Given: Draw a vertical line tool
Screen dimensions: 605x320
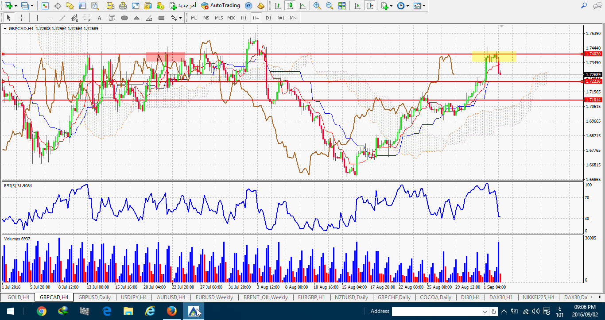Looking at the screenshot, I should [37, 18].
